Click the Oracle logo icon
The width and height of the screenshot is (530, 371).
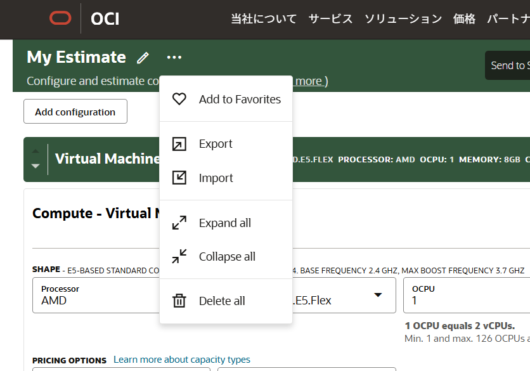(60, 18)
